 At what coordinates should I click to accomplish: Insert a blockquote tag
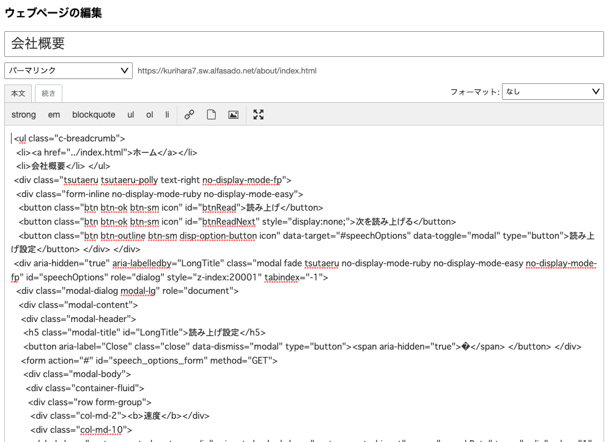[x=94, y=114]
